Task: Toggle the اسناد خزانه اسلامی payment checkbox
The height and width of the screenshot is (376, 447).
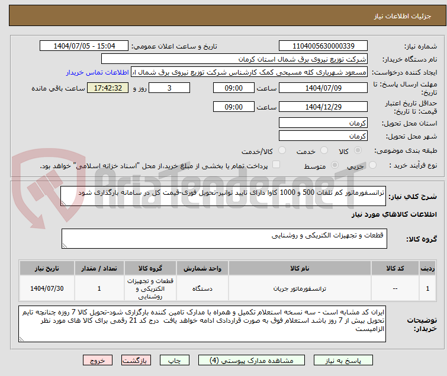Action: 276,165
